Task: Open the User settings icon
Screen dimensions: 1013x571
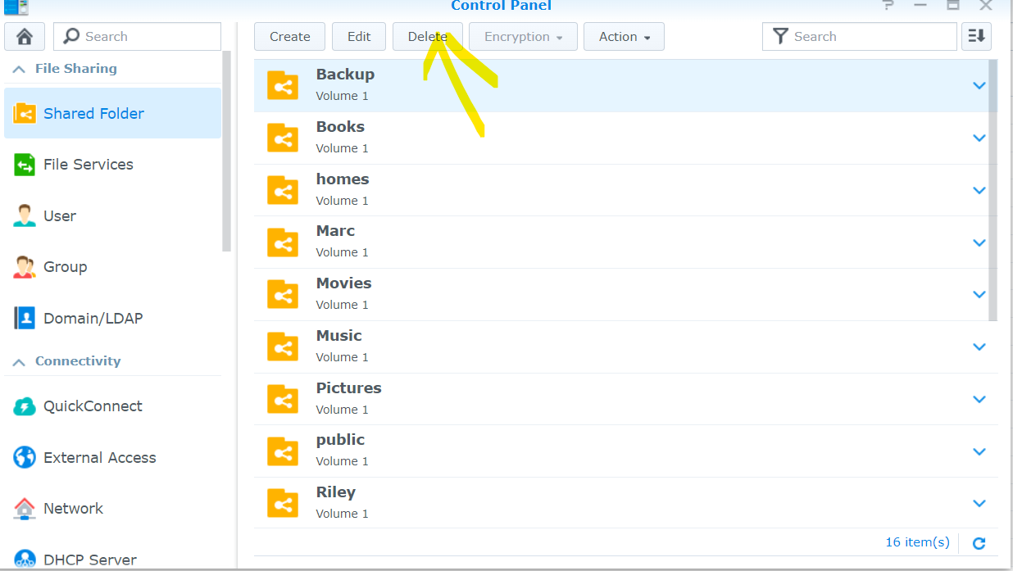Action: point(25,215)
